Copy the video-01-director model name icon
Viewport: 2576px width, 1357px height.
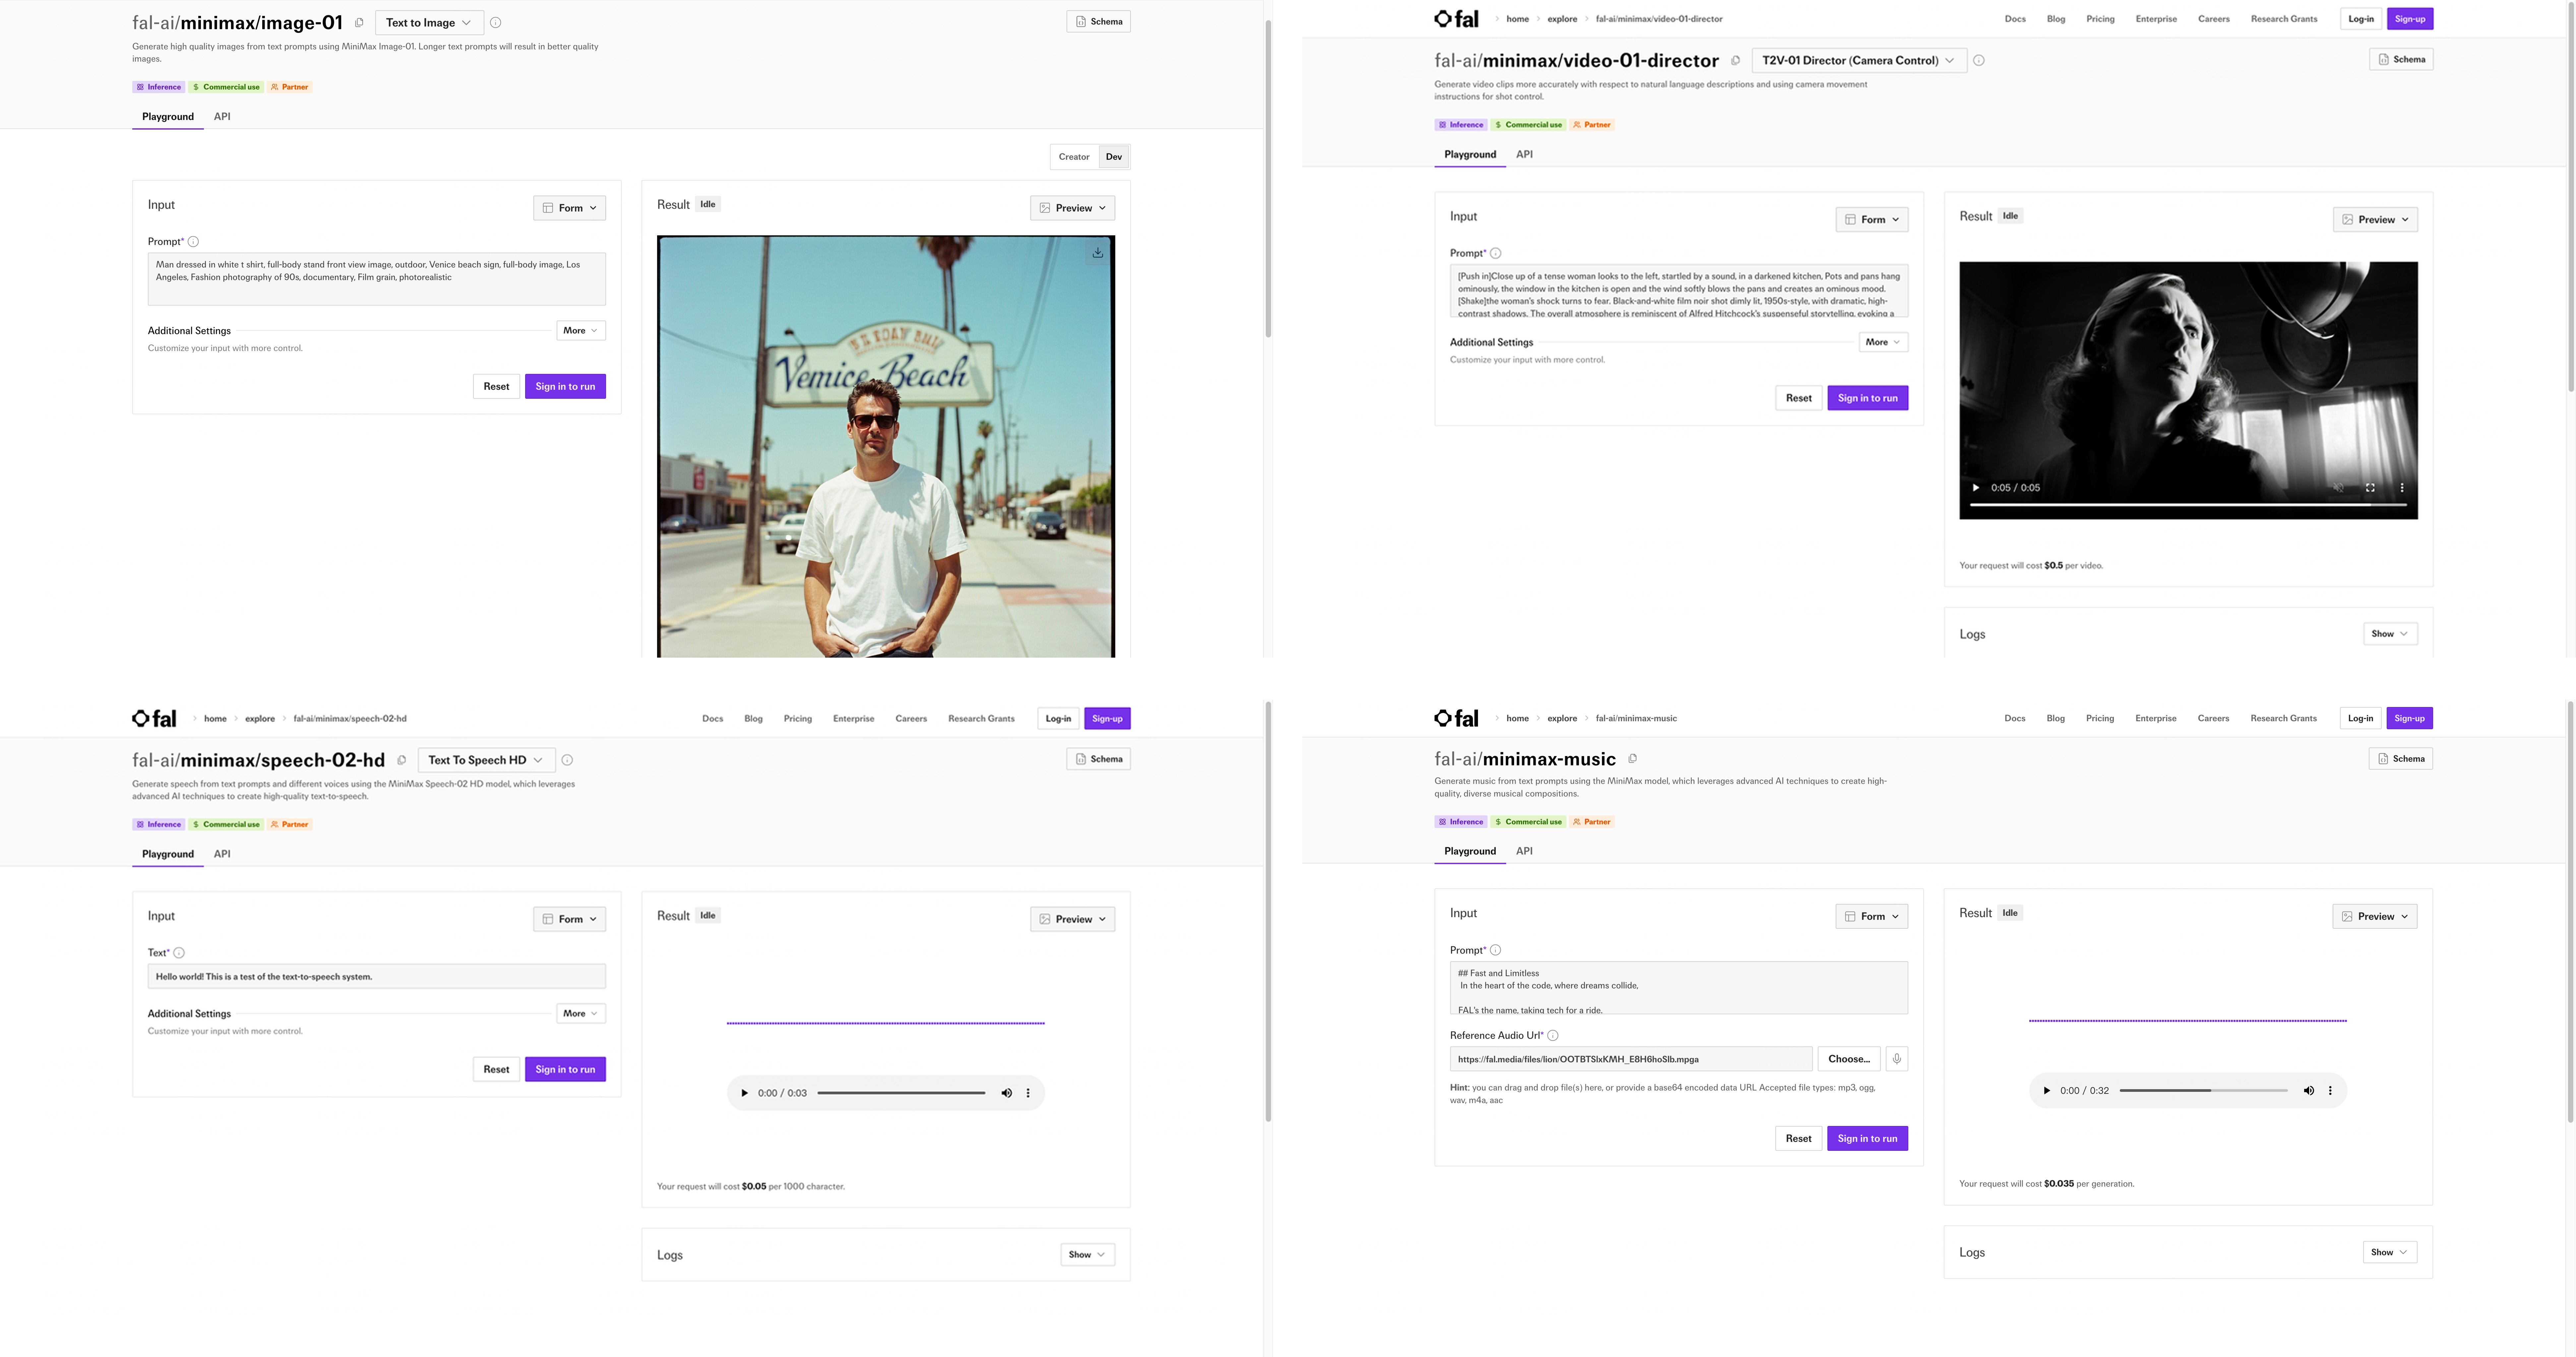[1735, 61]
